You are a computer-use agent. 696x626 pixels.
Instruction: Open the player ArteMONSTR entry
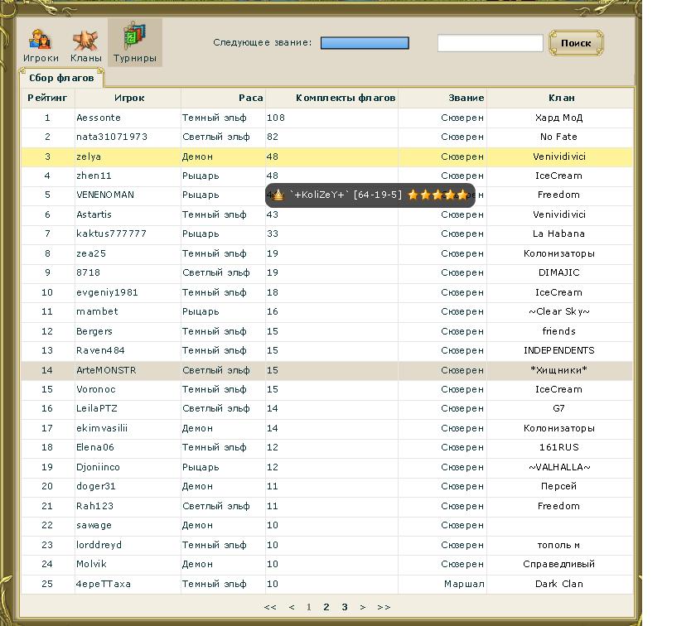click(106, 370)
